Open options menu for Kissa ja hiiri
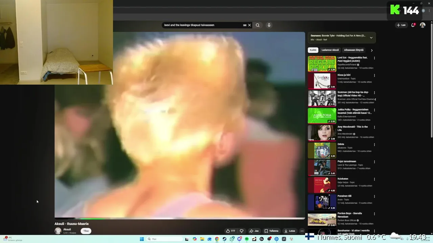Image resolution: width=433 pixels, height=243 pixels. point(374,75)
